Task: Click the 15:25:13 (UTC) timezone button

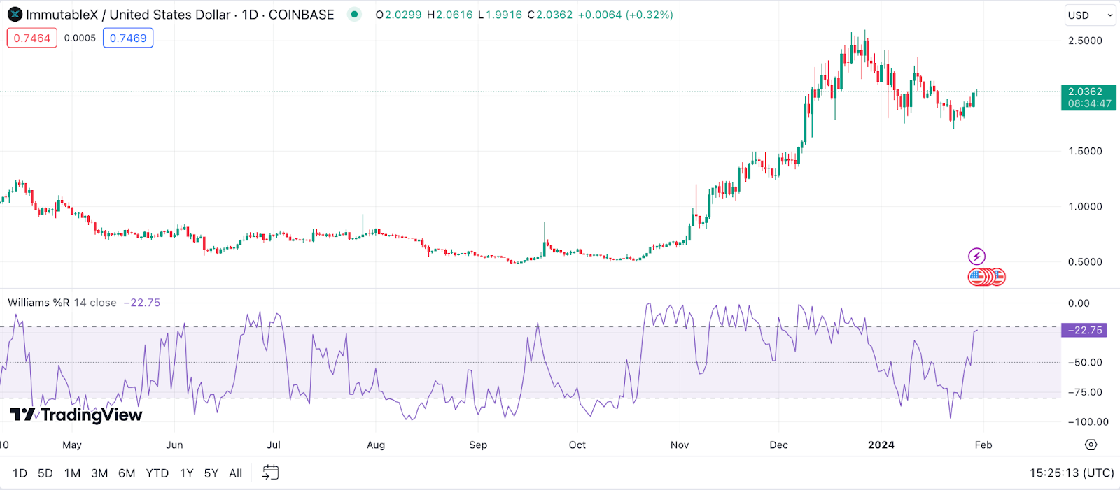Action: click(1072, 473)
